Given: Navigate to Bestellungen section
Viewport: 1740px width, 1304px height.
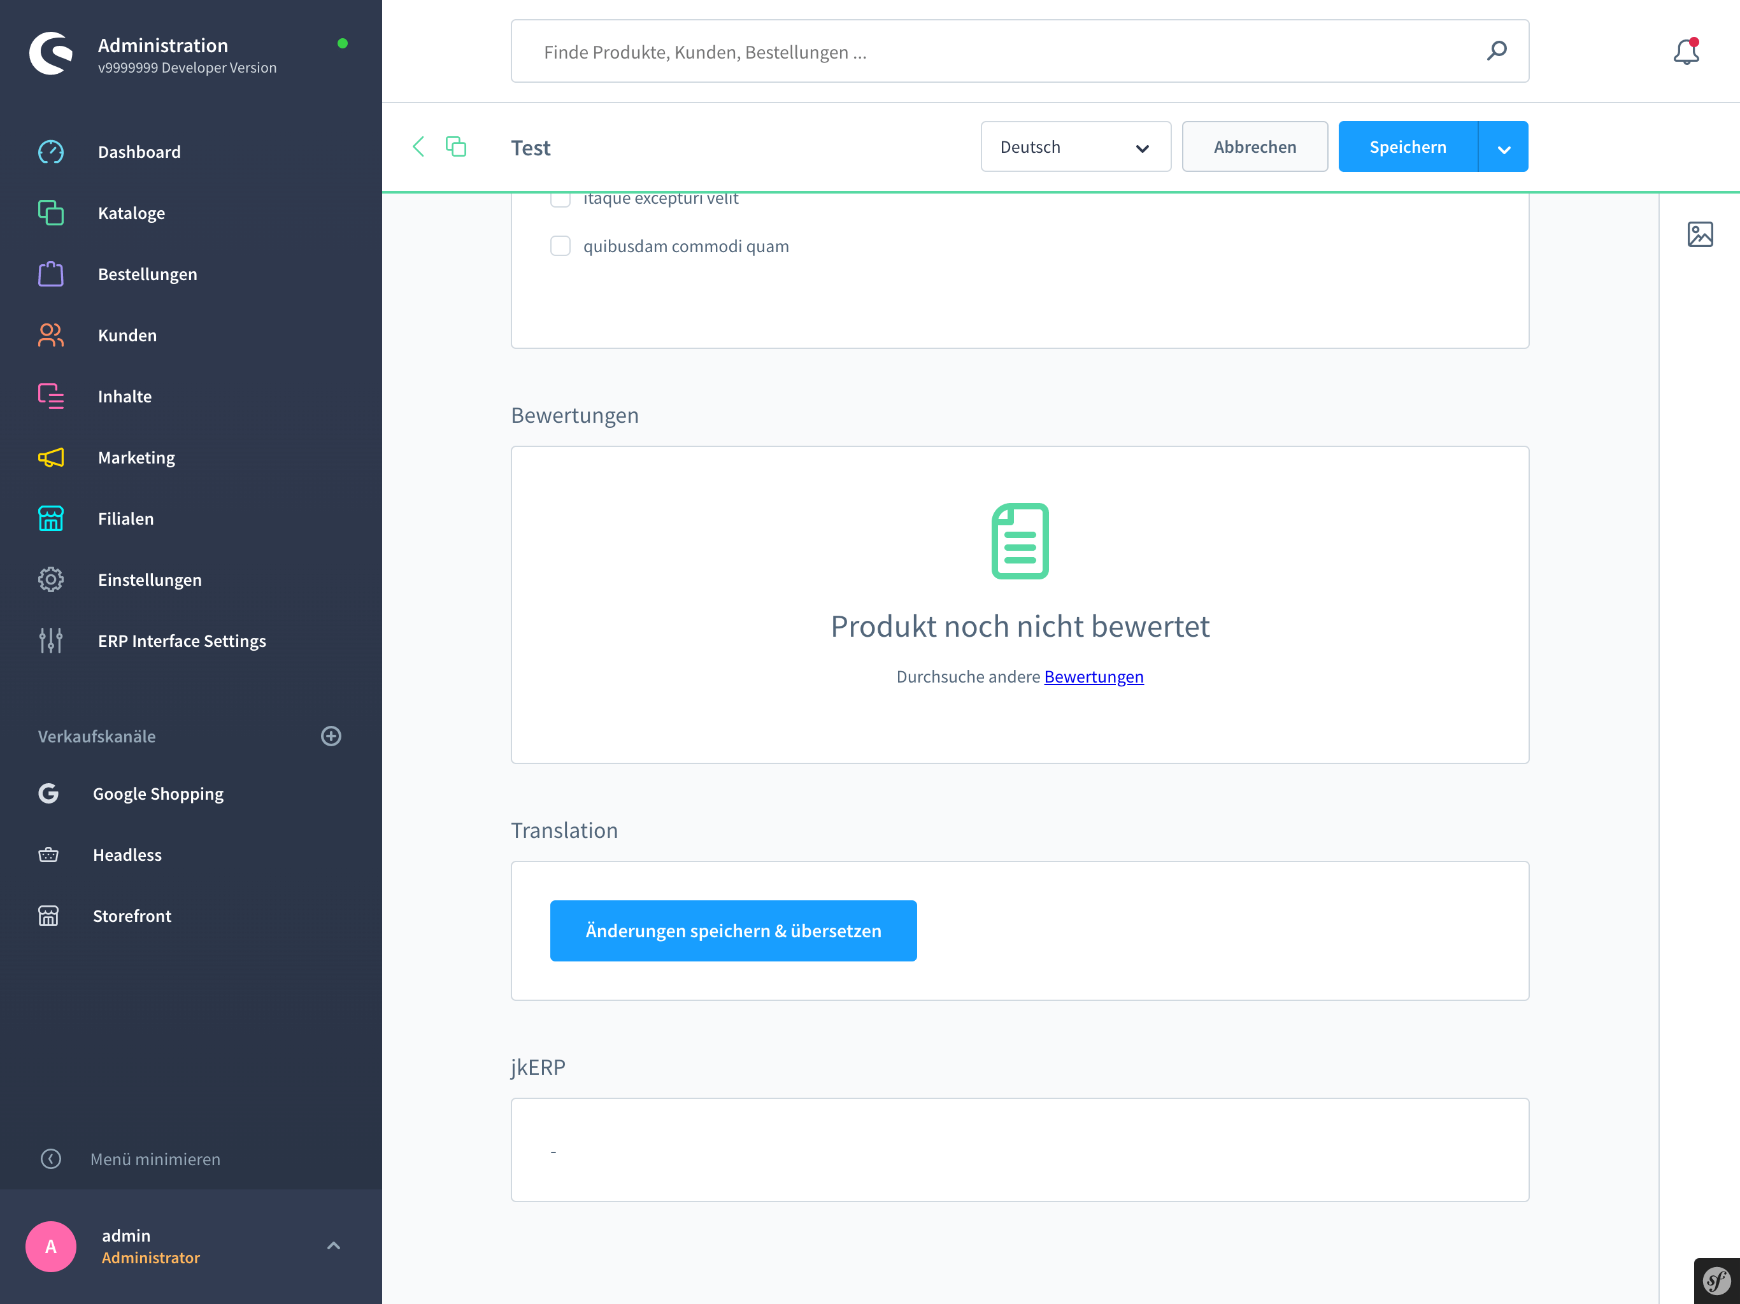Looking at the screenshot, I should [x=148, y=274].
